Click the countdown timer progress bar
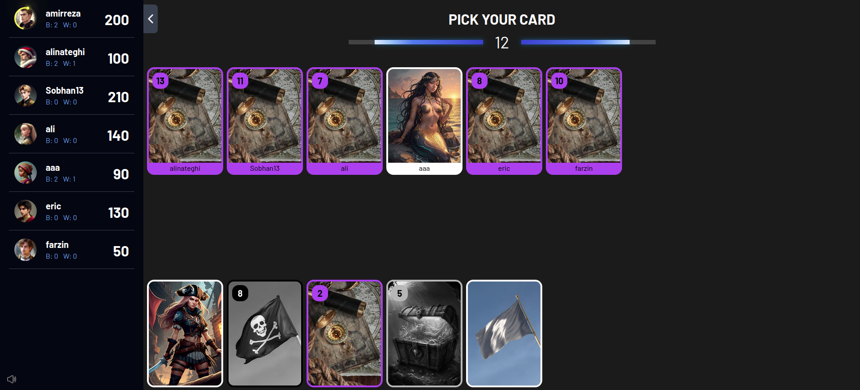The width and height of the screenshot is (860, 390). (502, 42)
